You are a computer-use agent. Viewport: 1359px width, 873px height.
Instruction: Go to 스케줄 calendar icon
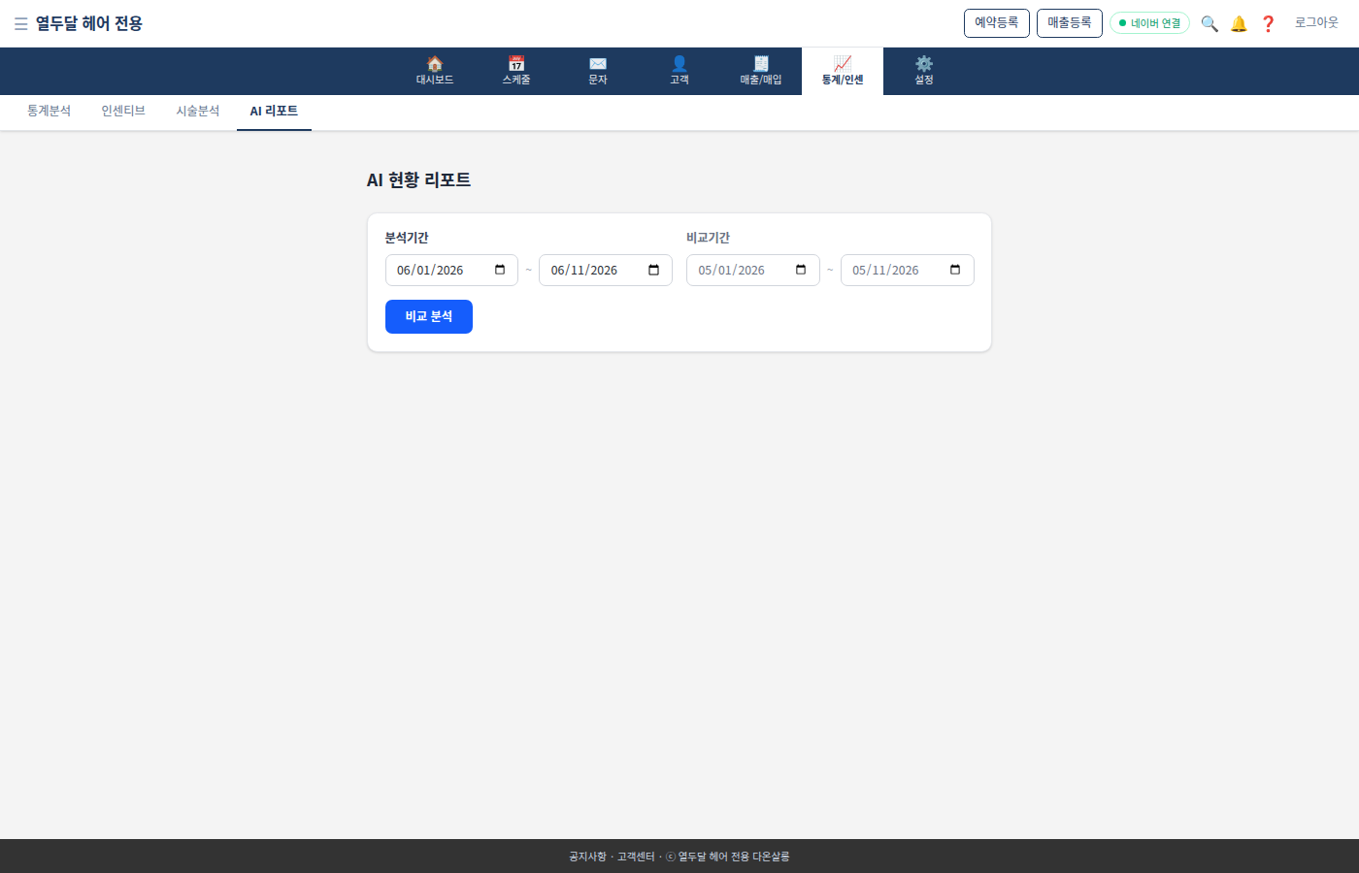[516, 63]
